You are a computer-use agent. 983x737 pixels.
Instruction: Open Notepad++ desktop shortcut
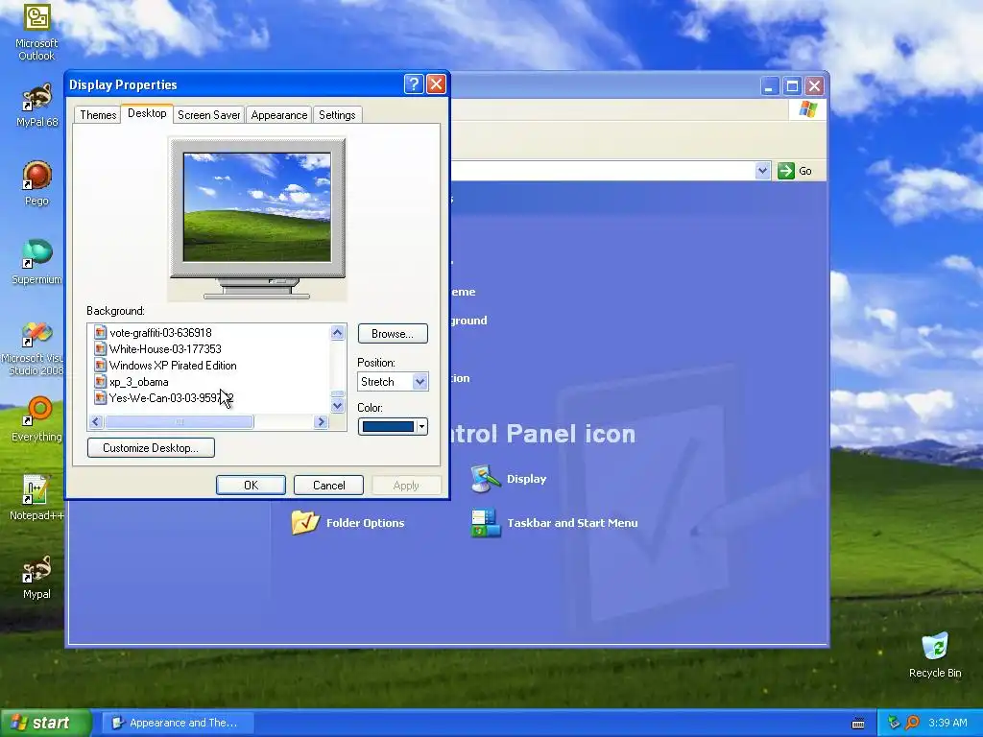pyautogui.click(x=36, y=498)
